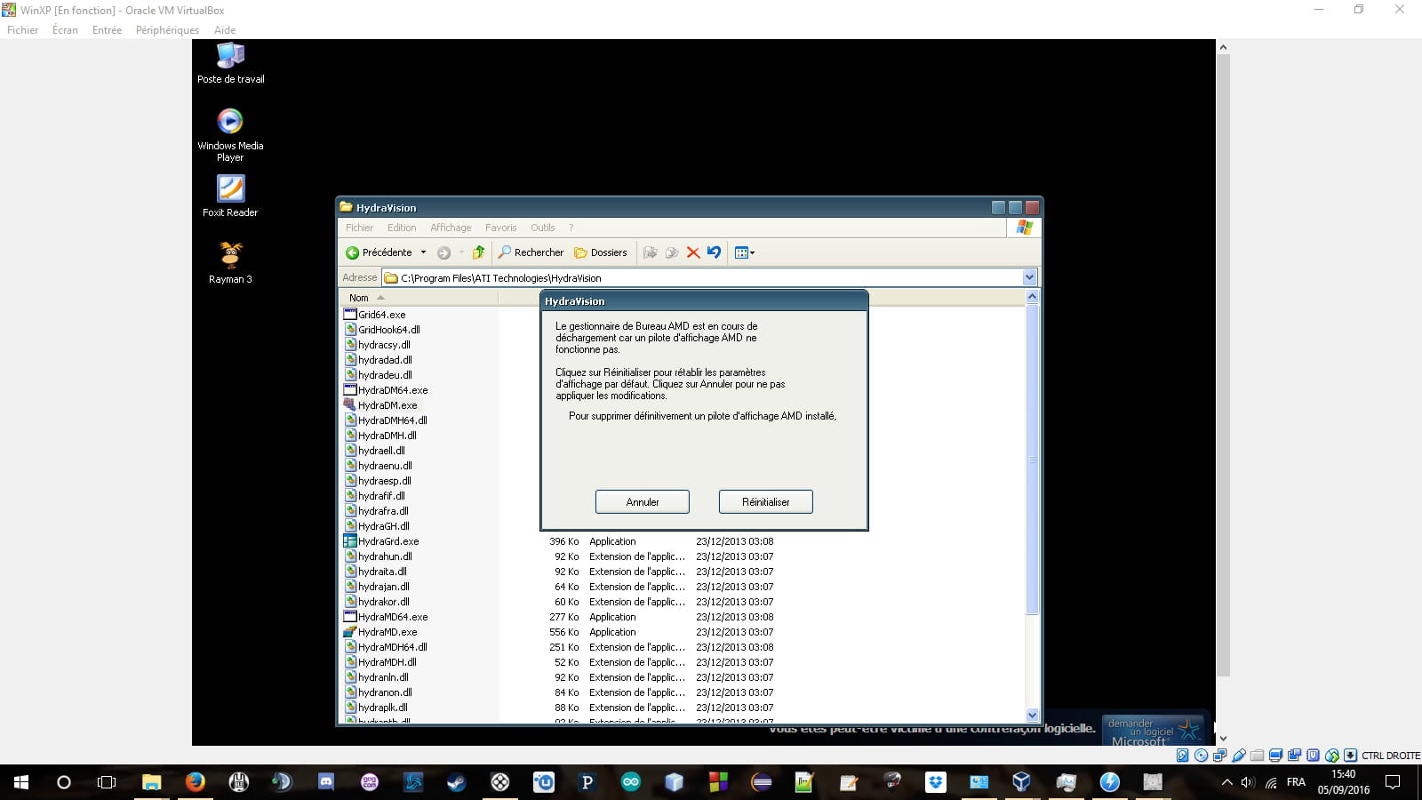Image resolution: width=1422 pixels, height=800 pixels.
Task: Open Windows Media Player desktop icon
Action: (x=230, y=135)
